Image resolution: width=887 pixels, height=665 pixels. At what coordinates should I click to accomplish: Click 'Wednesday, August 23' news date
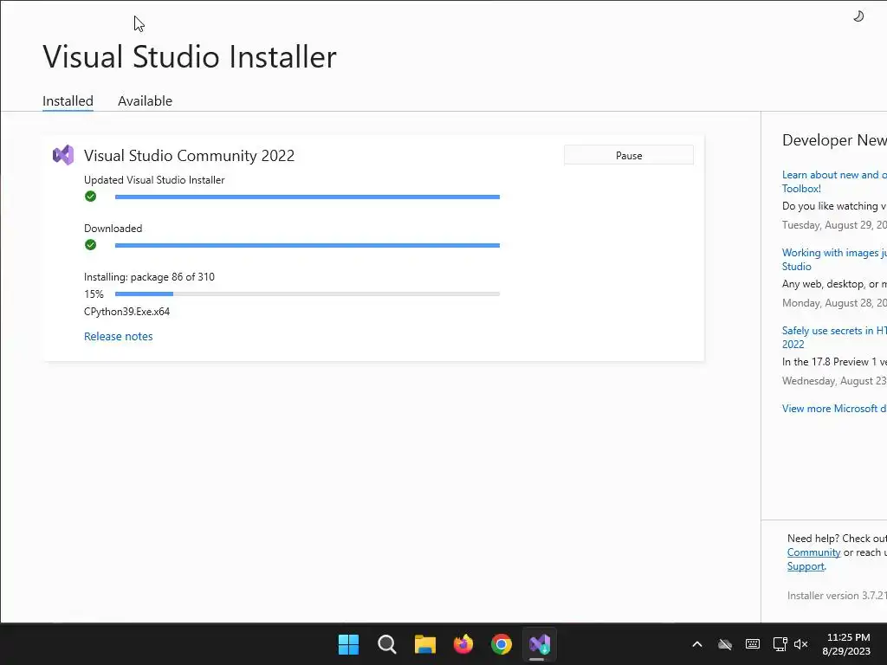click(834, 381)
